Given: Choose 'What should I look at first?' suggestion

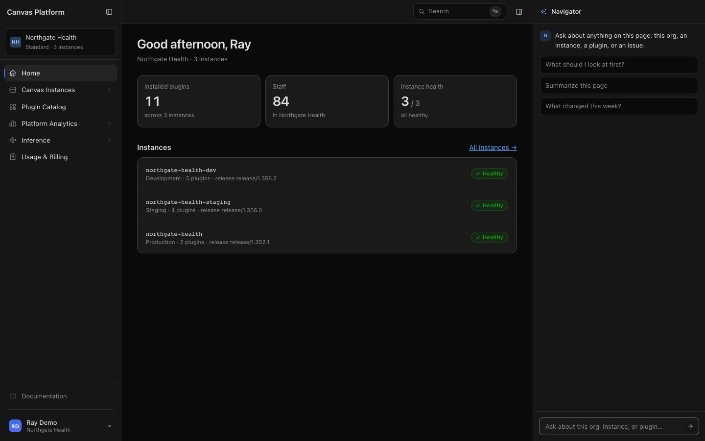Looking at the screenshot, I should tap(619, 65).
